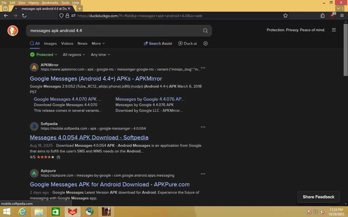
Task: Close the messages apk android 4.4 tab
Action: (x=69, y=8)
